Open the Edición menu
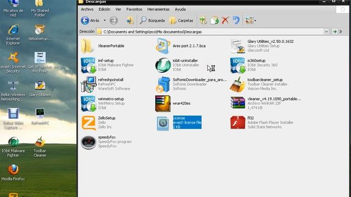The width and height of the screenshot is (351, 197). [105, 9]
